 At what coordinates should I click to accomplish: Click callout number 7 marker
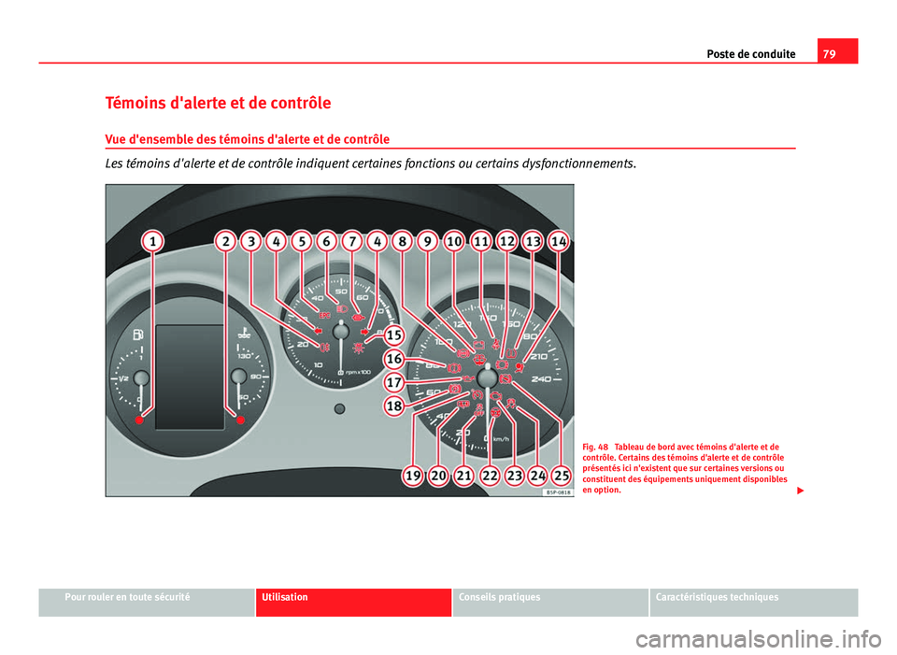[352, 241]
